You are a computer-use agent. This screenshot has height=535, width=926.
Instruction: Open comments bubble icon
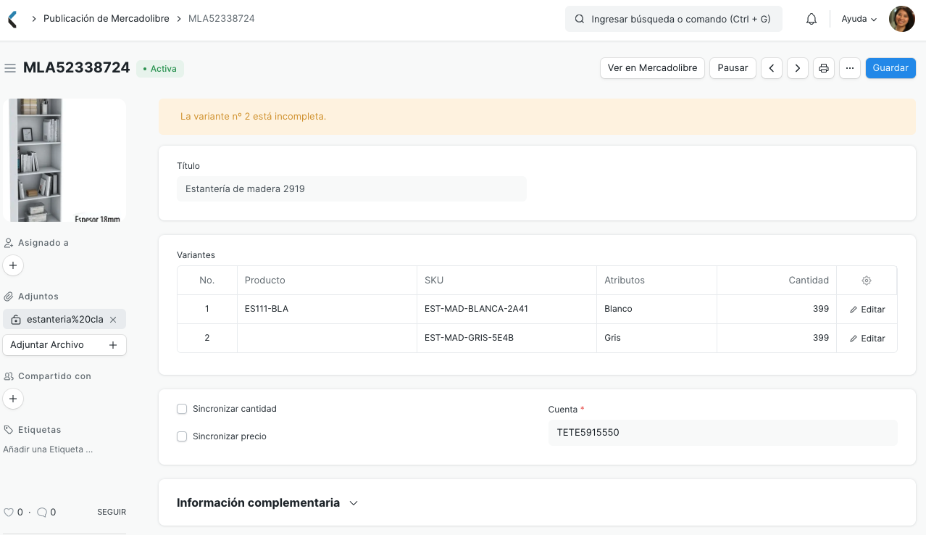click(42, 512)
